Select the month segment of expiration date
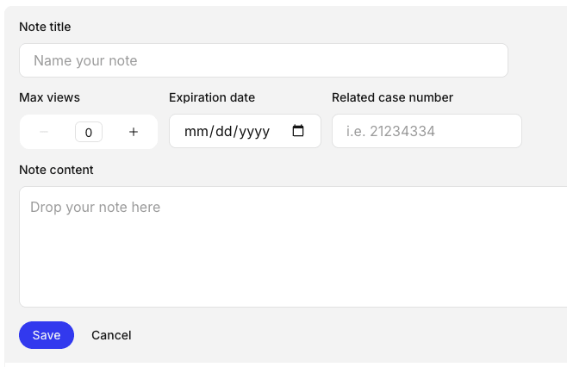567x367 pixels. click(x=196, y=132)
